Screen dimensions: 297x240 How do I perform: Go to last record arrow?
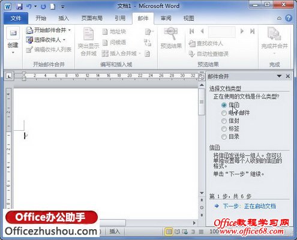coord(253,31)
